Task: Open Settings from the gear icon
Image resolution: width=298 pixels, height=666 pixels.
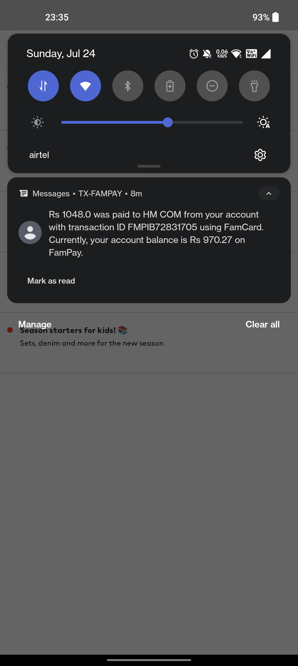Action: (260, 155)
